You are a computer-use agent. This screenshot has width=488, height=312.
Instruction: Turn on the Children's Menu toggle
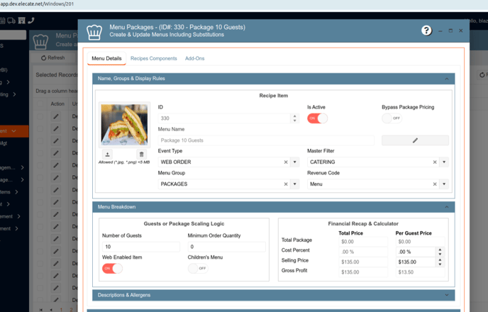coord(198,268)
